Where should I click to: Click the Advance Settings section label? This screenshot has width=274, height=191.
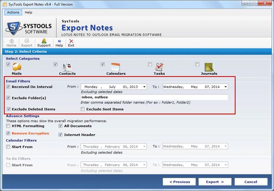(x=23, y=116)
